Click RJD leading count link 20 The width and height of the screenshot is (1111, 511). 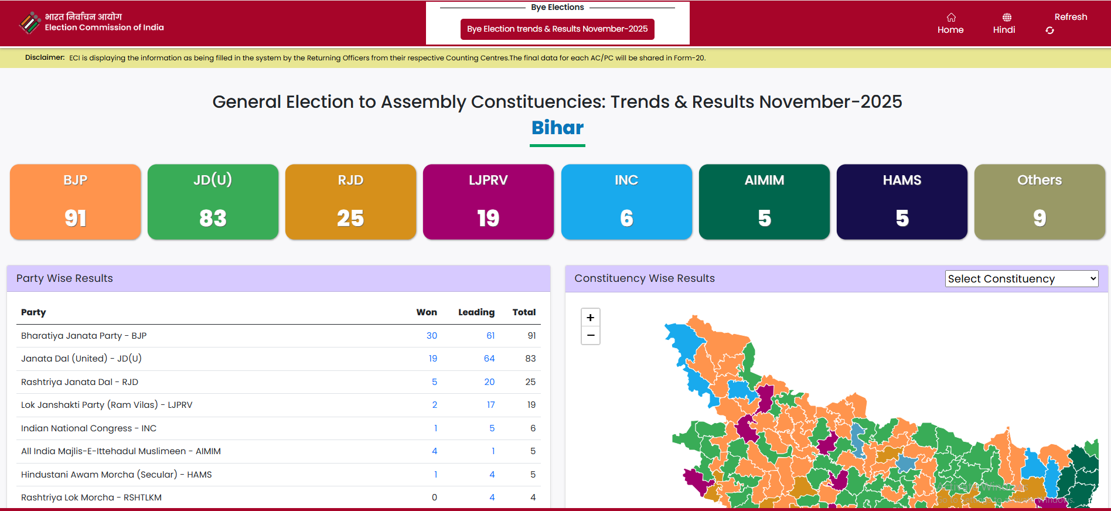(489, 382)
